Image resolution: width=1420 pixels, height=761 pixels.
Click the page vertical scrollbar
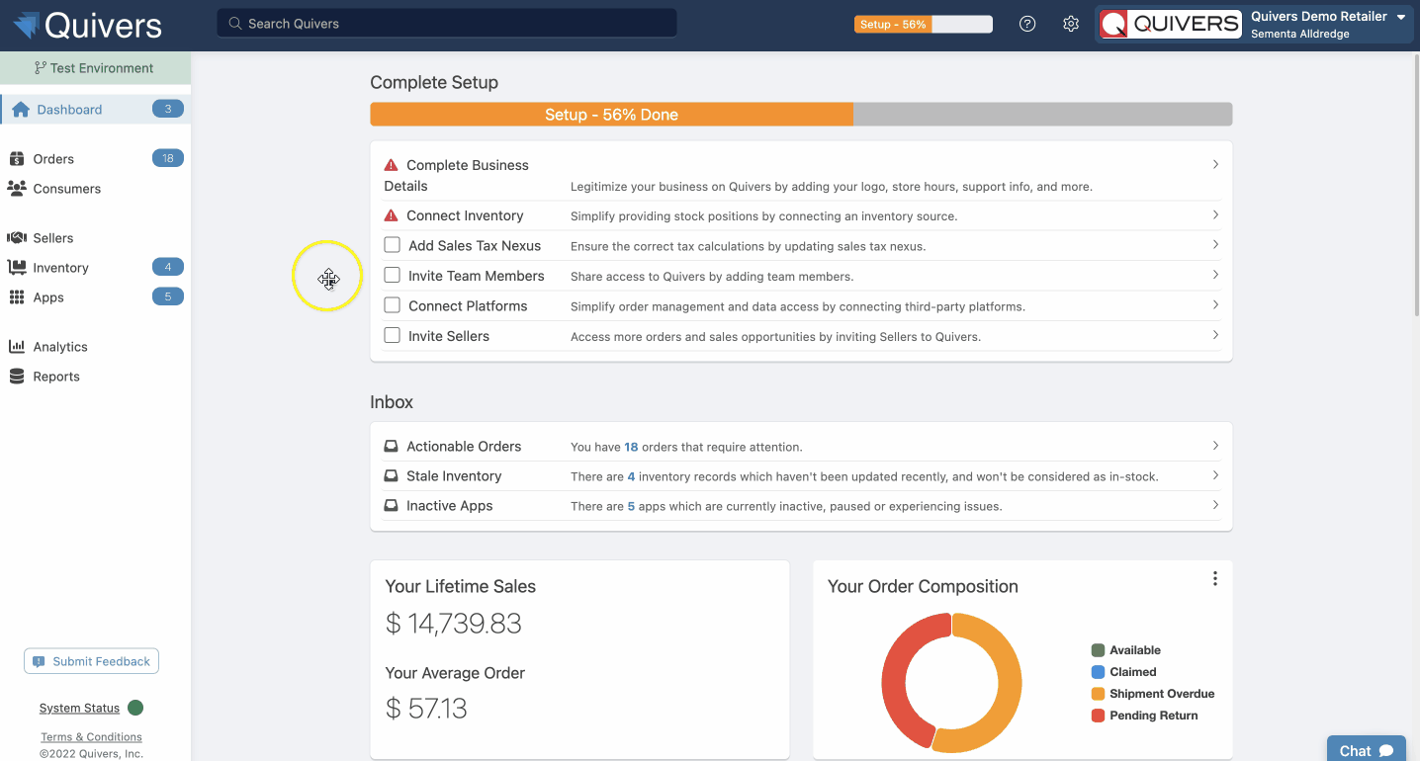[1415, 184]
